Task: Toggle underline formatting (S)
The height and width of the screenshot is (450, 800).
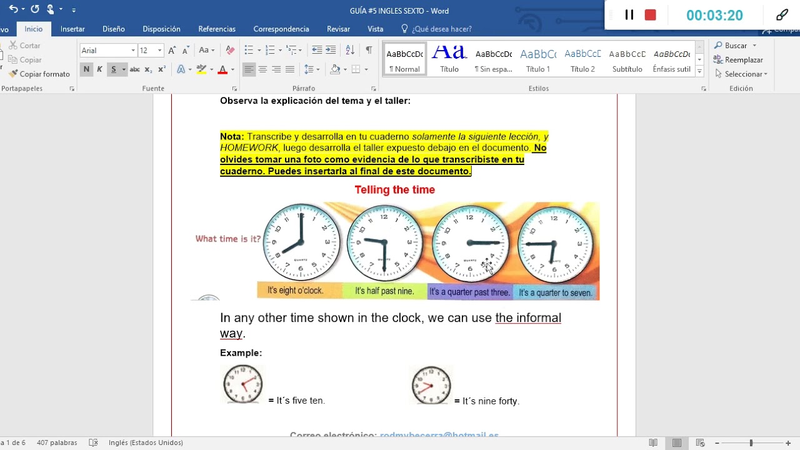Action: 113,69
